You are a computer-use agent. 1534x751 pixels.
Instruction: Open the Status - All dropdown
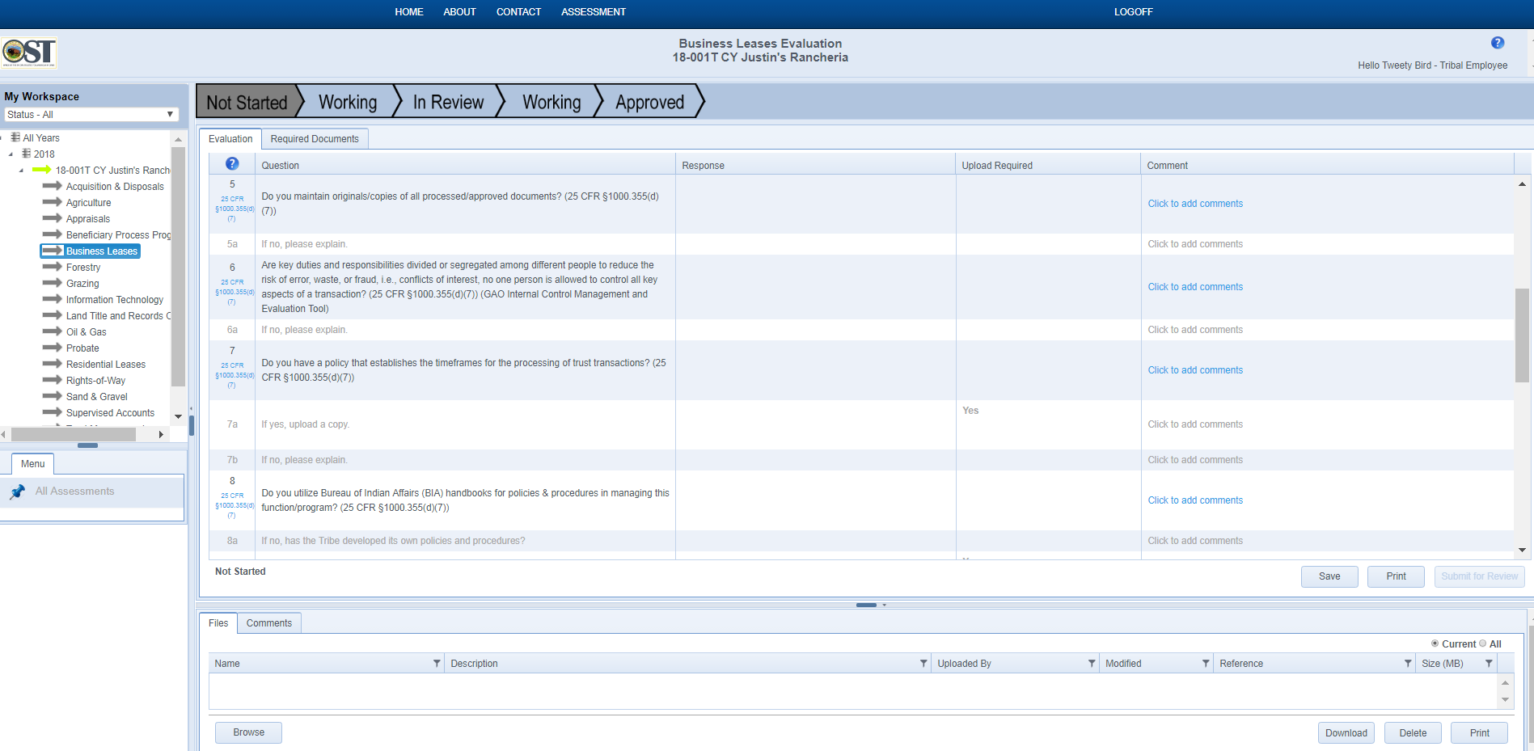tap(91, 115)
